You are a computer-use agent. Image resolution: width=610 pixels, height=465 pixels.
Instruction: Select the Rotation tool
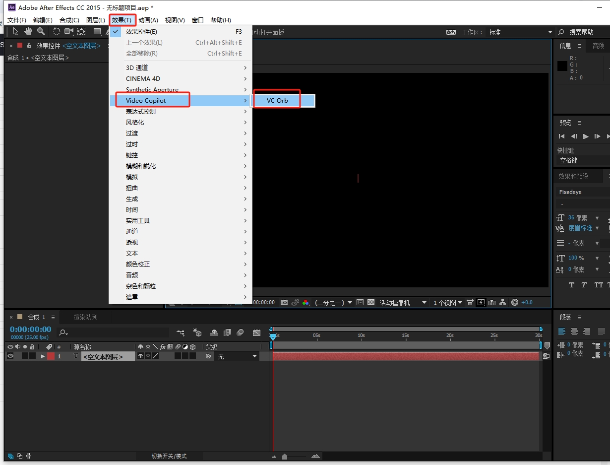coord(56,32)
